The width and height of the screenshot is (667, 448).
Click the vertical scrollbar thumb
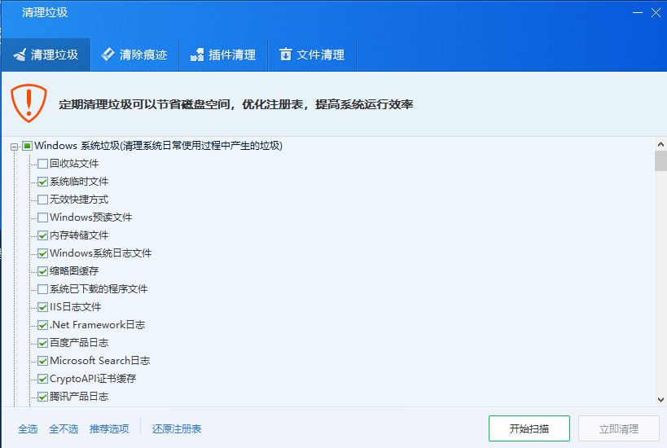click(x=660, y=160)
